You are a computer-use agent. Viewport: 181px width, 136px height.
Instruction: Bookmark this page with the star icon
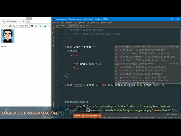click(40, 26)
